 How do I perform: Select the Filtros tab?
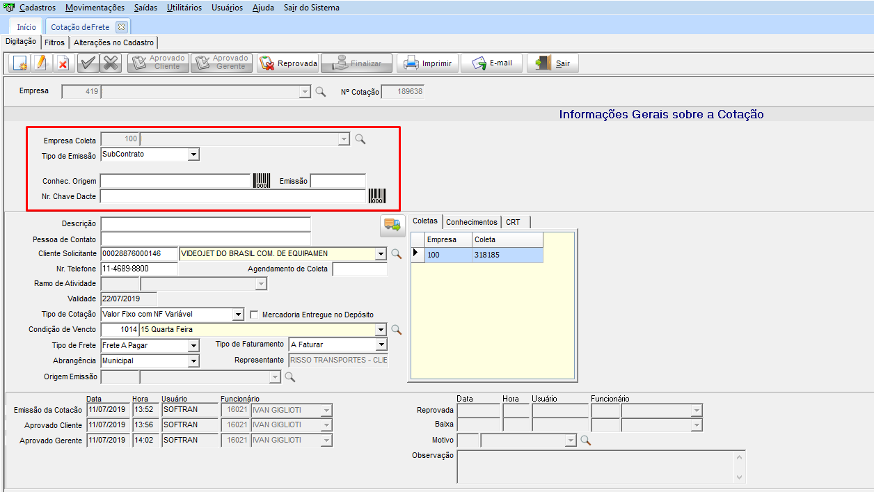(x=54, y=42)
